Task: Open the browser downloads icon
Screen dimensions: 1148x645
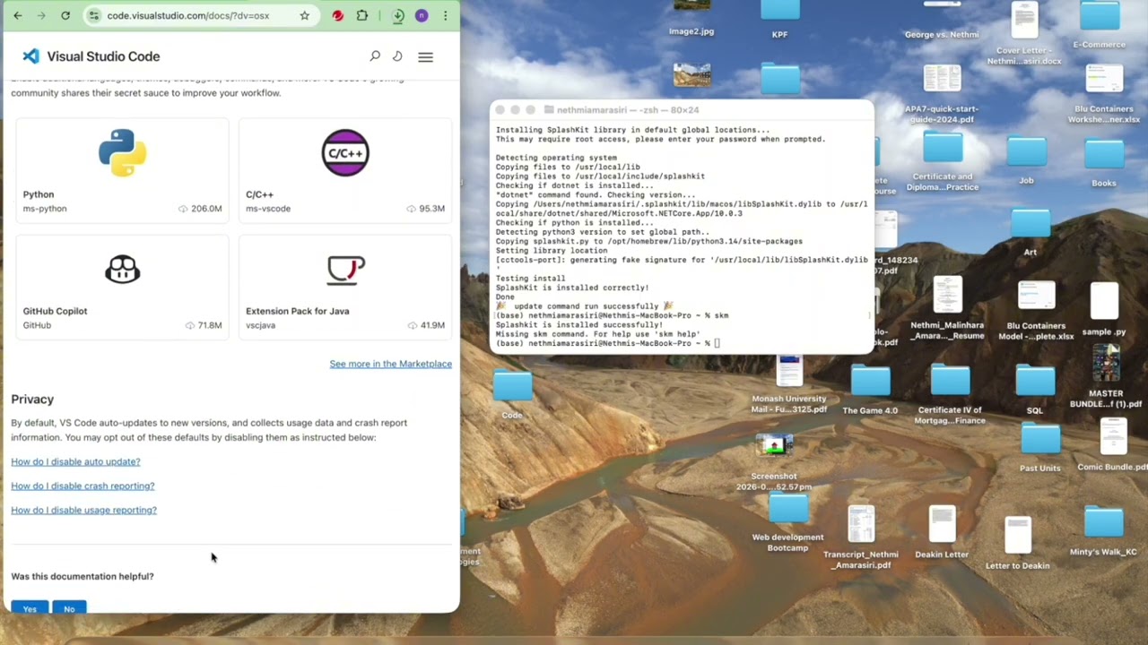Action: coord(398,15)
